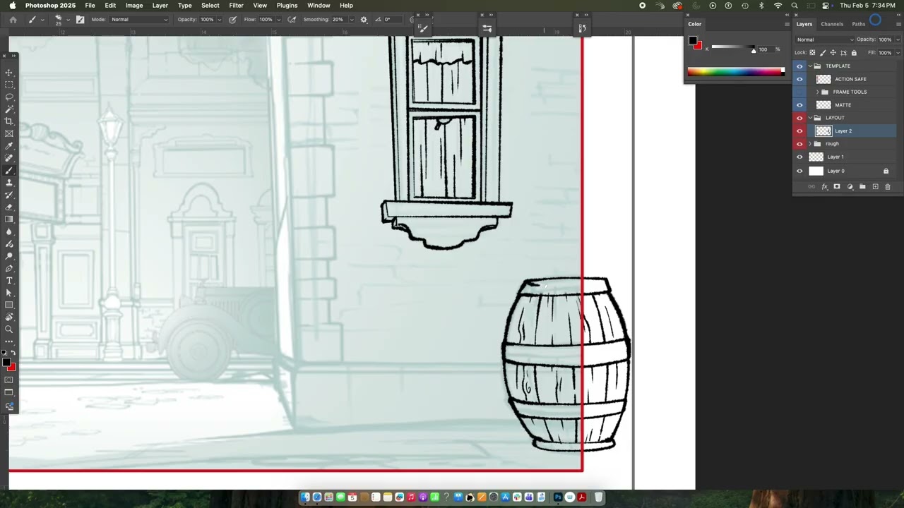Open layer blend mode Normal dropdown
Image resolution: width=904 pixels, height=508 pixels.
[x=824, y=40]
